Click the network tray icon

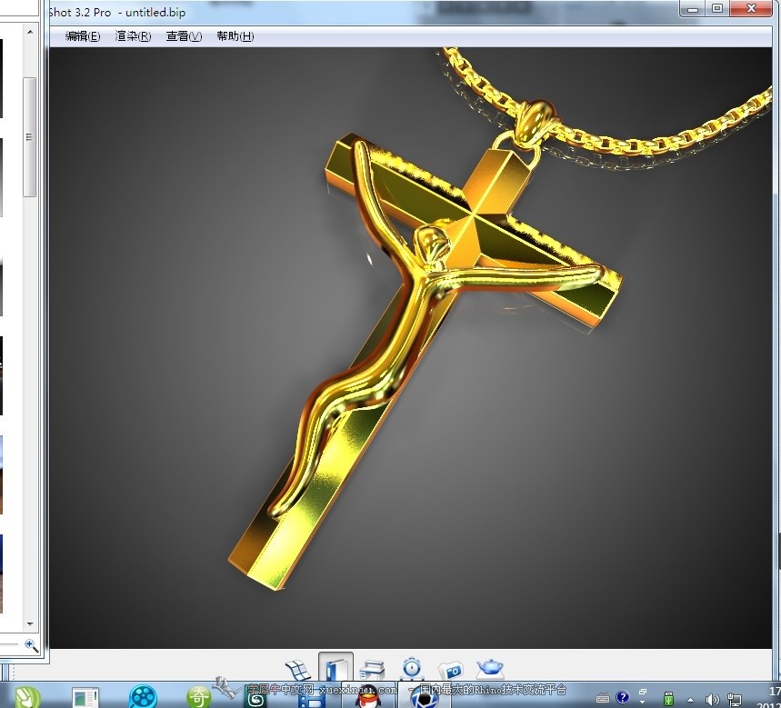click(735, 700)
